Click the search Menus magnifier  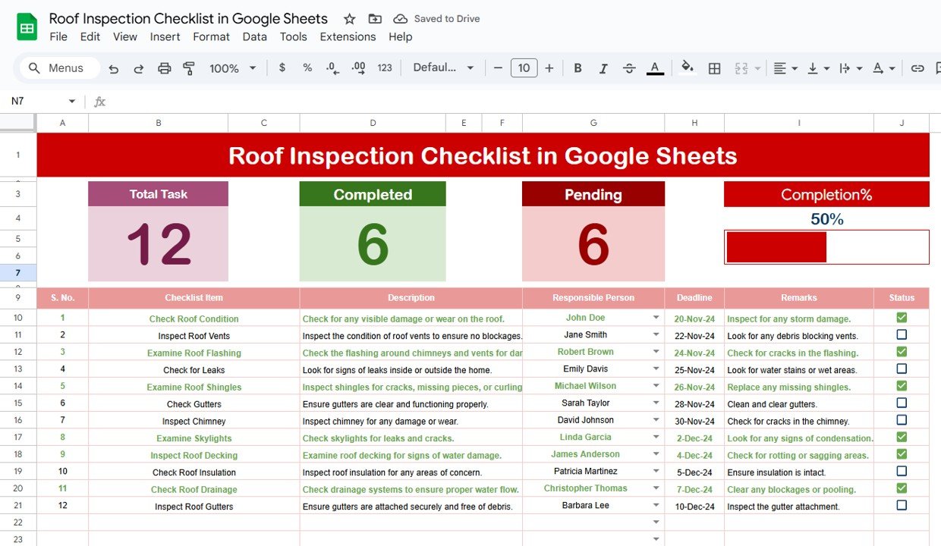pos(34,68)
